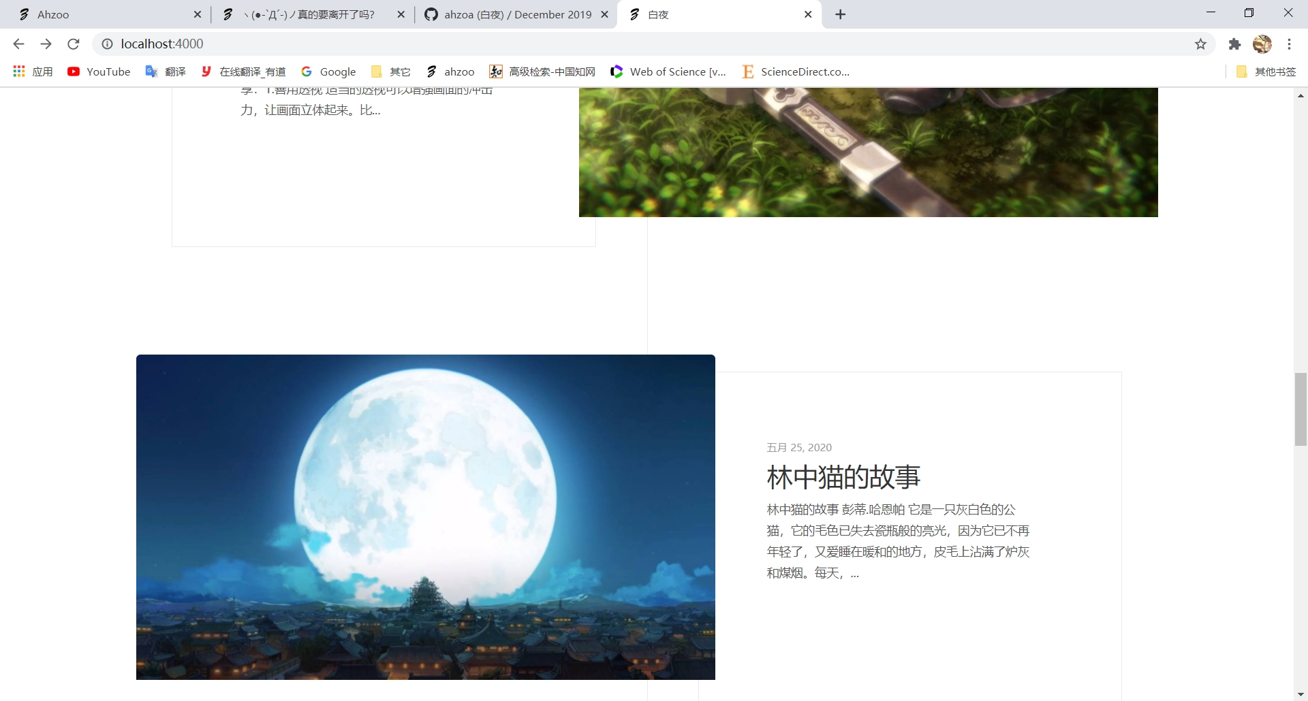This screenshot has height=701, width=1308.
Task: Click the vertical scrollbar thumb
Action: 1301,409
